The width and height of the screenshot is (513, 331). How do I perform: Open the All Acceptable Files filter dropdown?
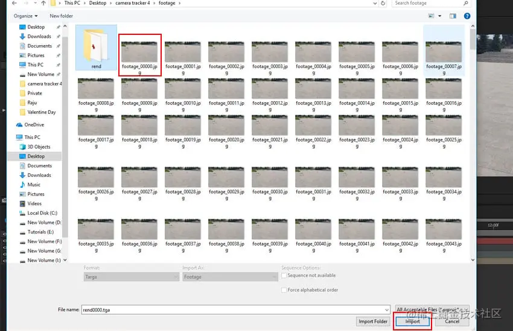click(x=432, y=309)
